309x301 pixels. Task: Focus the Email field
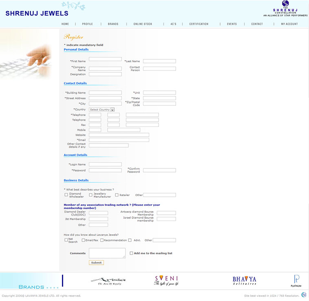click(x=119, y=140)
